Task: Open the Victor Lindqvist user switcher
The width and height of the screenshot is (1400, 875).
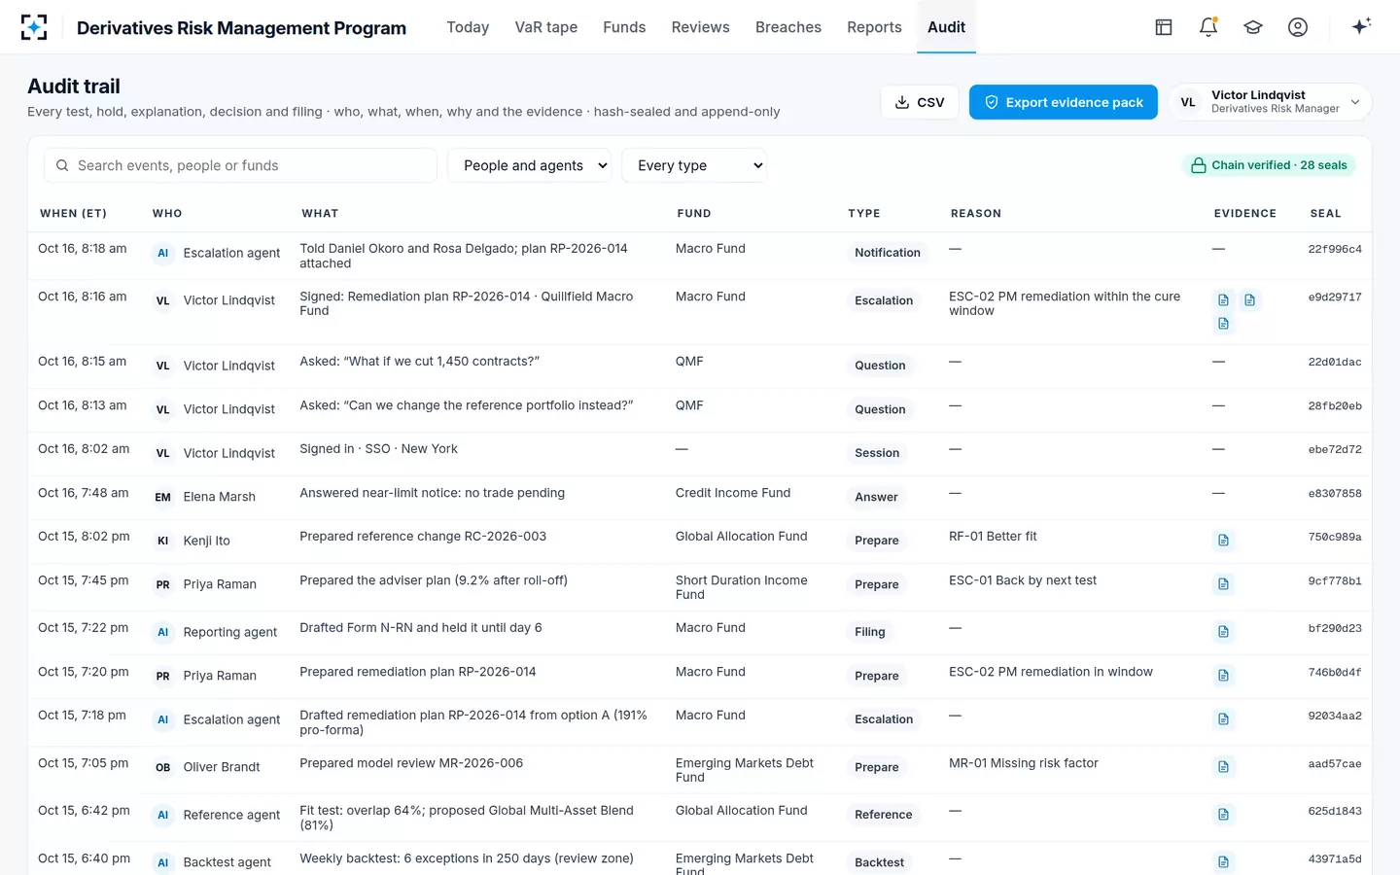Action: tap(1270, 102)
